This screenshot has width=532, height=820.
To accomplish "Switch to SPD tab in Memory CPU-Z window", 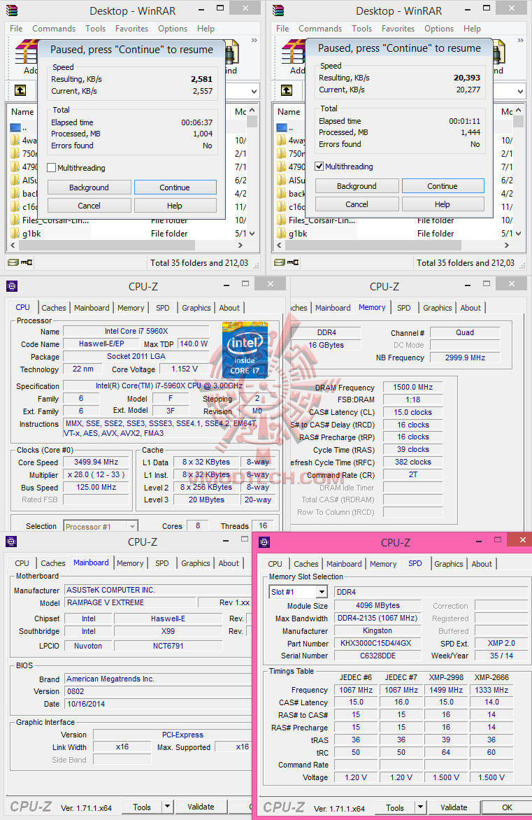I will (x=404, y=308).
